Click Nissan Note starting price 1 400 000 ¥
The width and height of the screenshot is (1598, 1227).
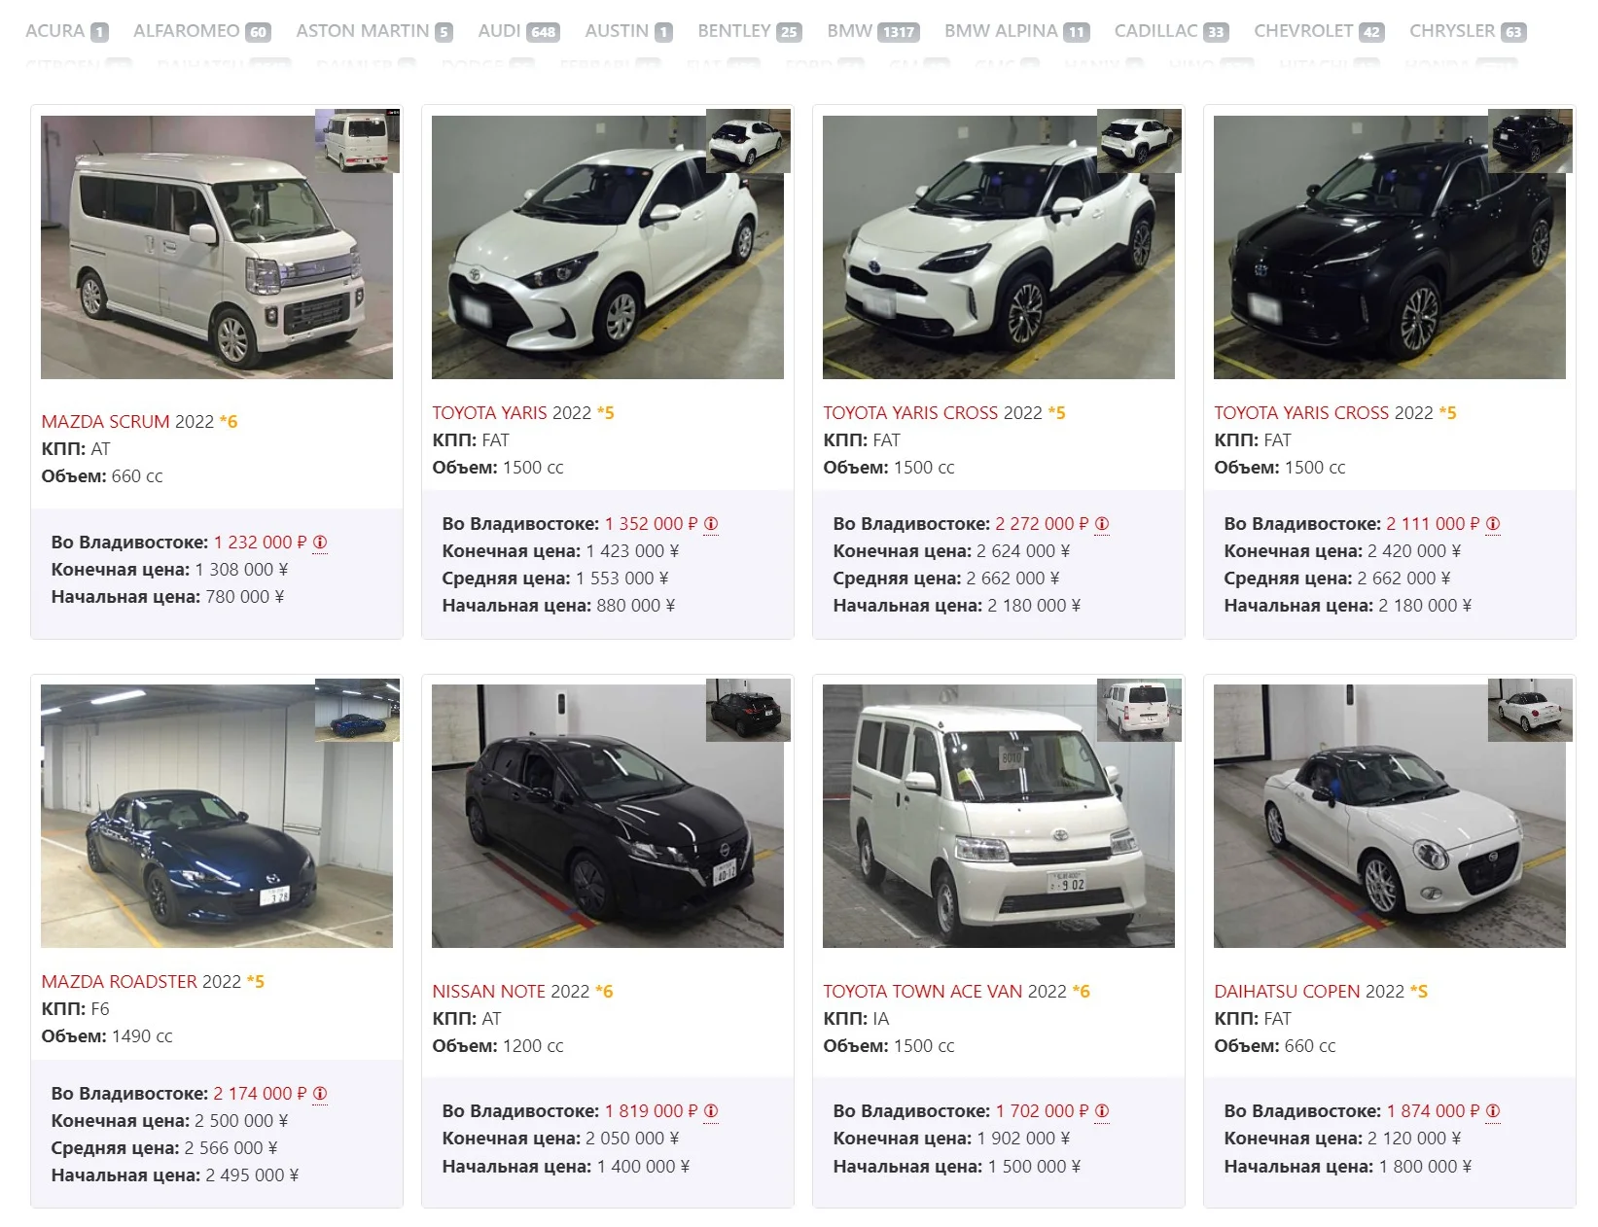(x=643, y=1167)
